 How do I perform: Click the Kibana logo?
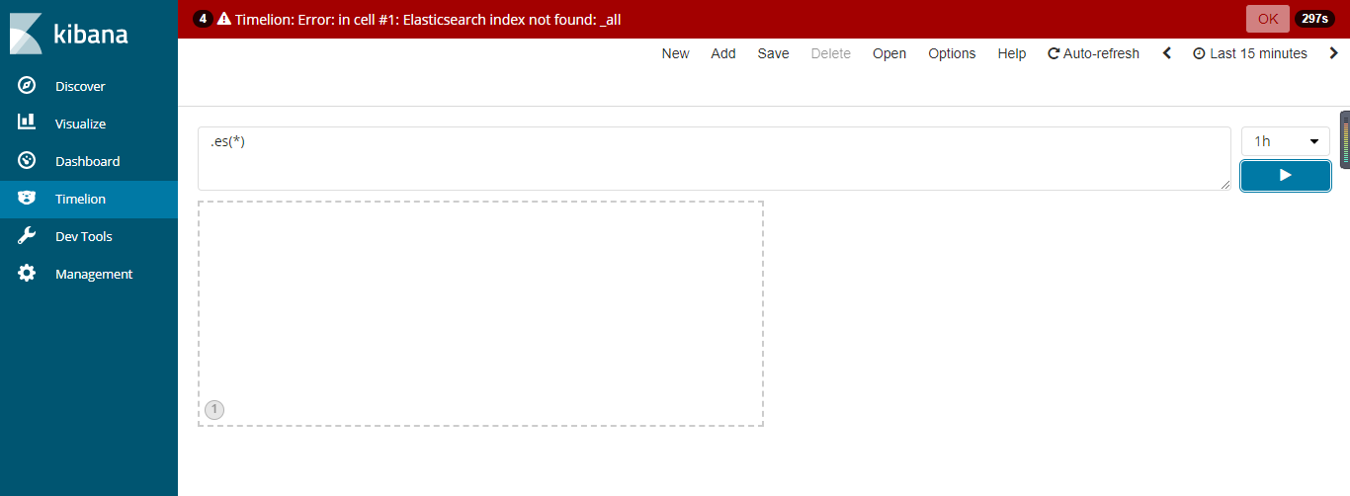pos(69,34)
